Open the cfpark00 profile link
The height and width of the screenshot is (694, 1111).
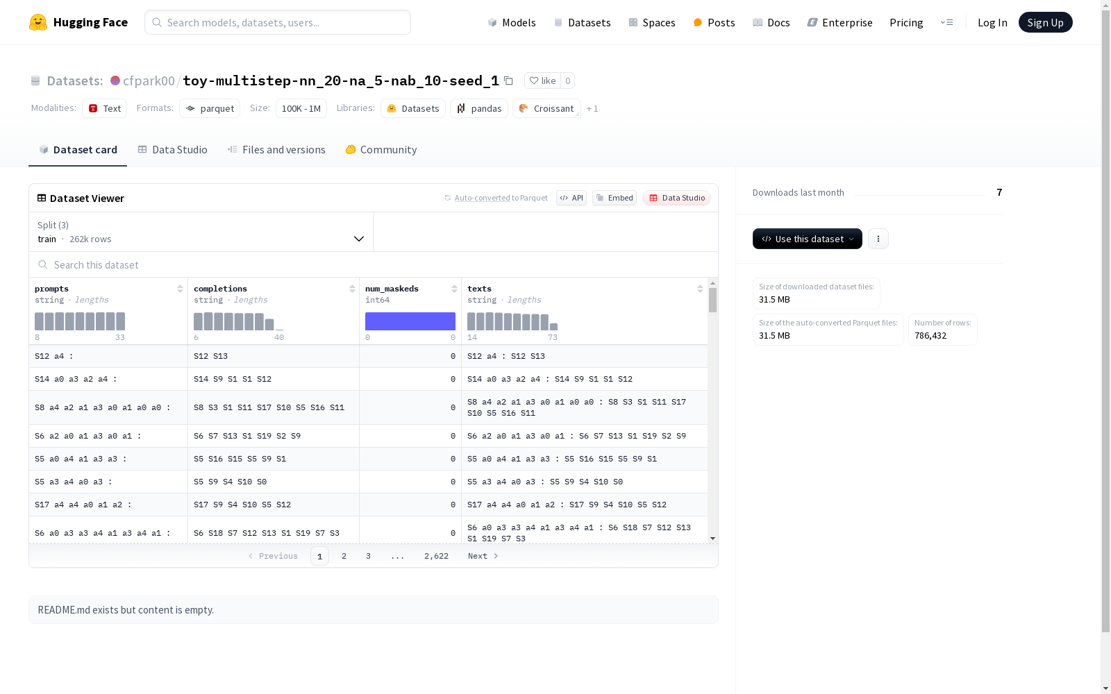[x=149, y=81]
